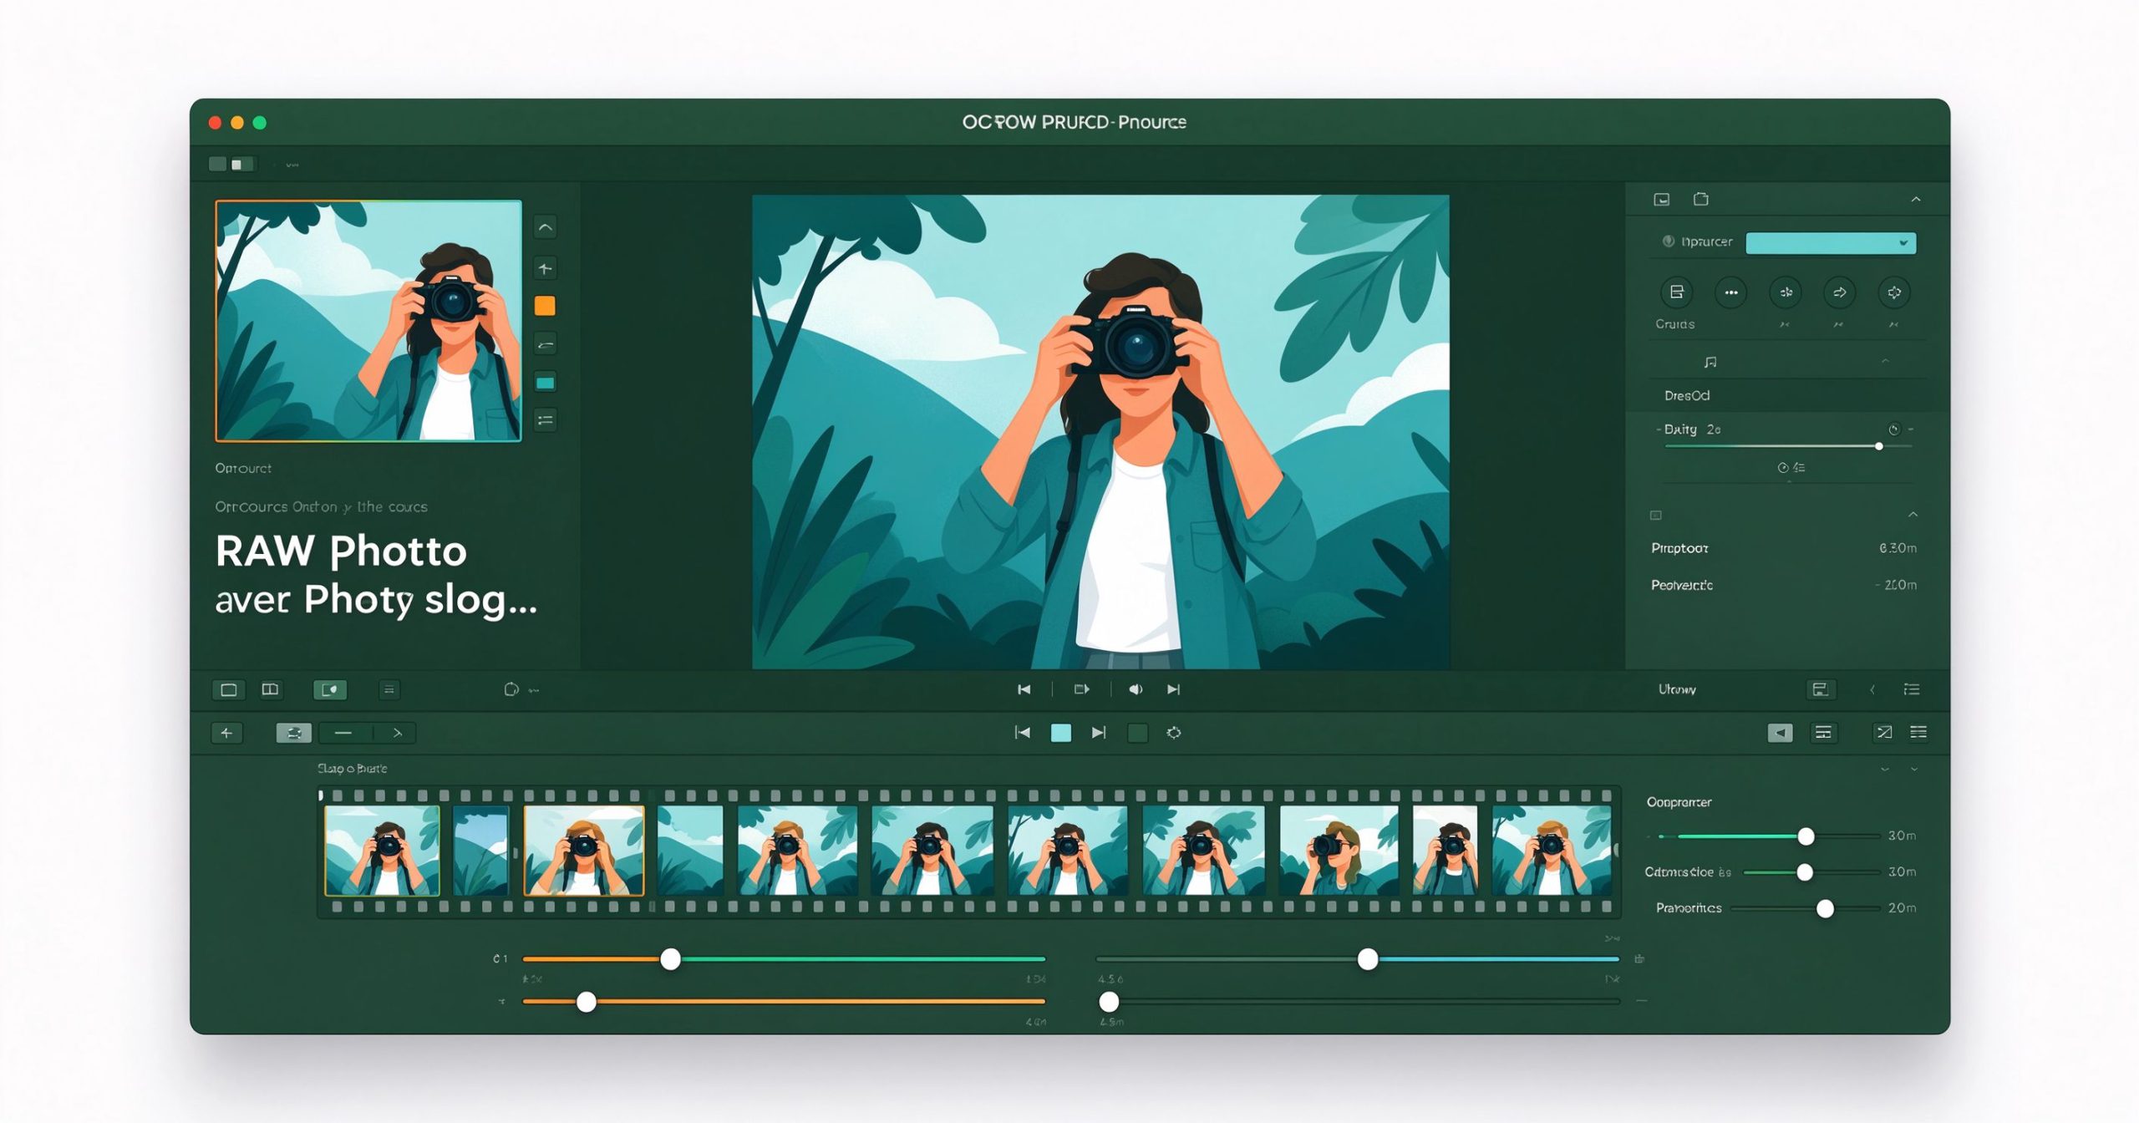This screenshot has width=2139, height=1123.
Task: Select the highlighted swap tool in the timeline toolbar
Action: tap(294, 733)
